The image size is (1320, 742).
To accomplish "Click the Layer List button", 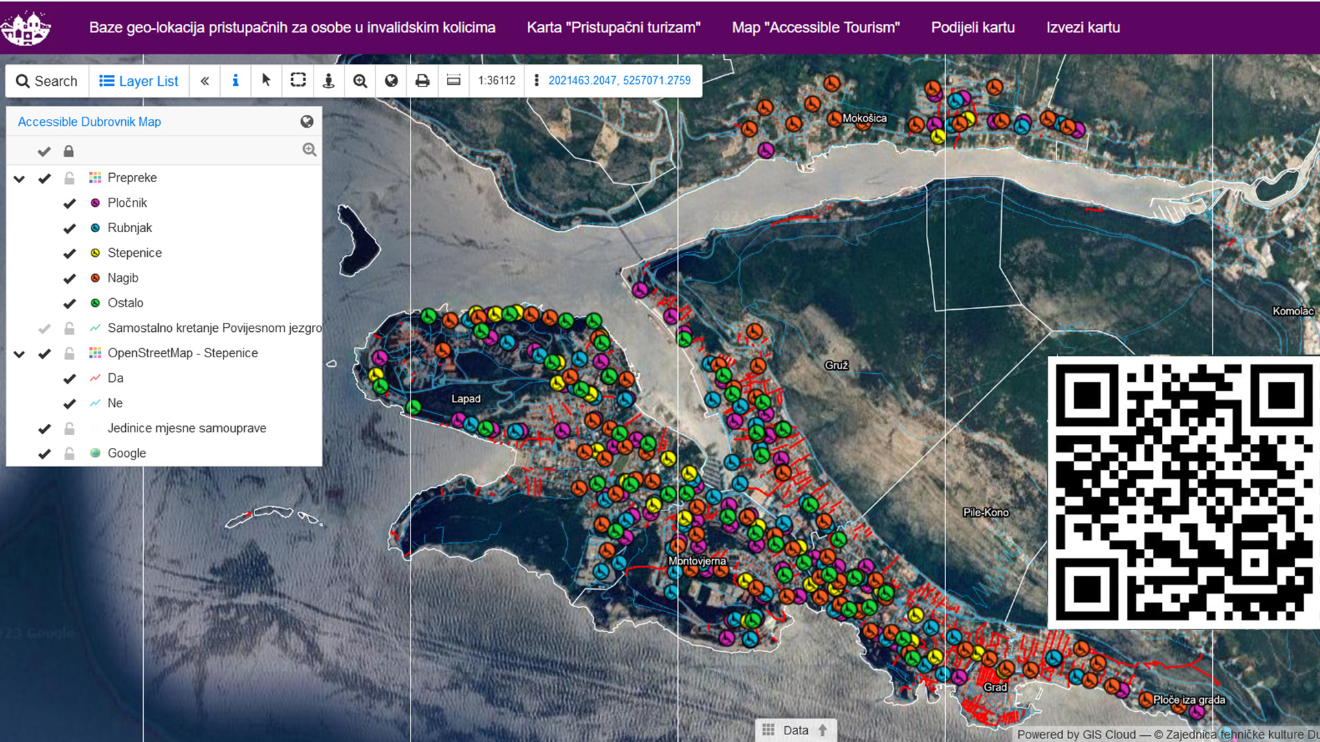I will pyautogui.click(x=138, y=81).
